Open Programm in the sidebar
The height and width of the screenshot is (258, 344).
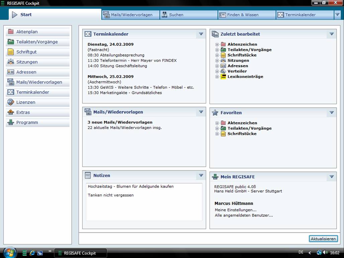(37, 122)
